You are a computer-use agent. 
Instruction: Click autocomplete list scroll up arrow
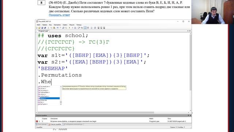click(x=61, y=87)
